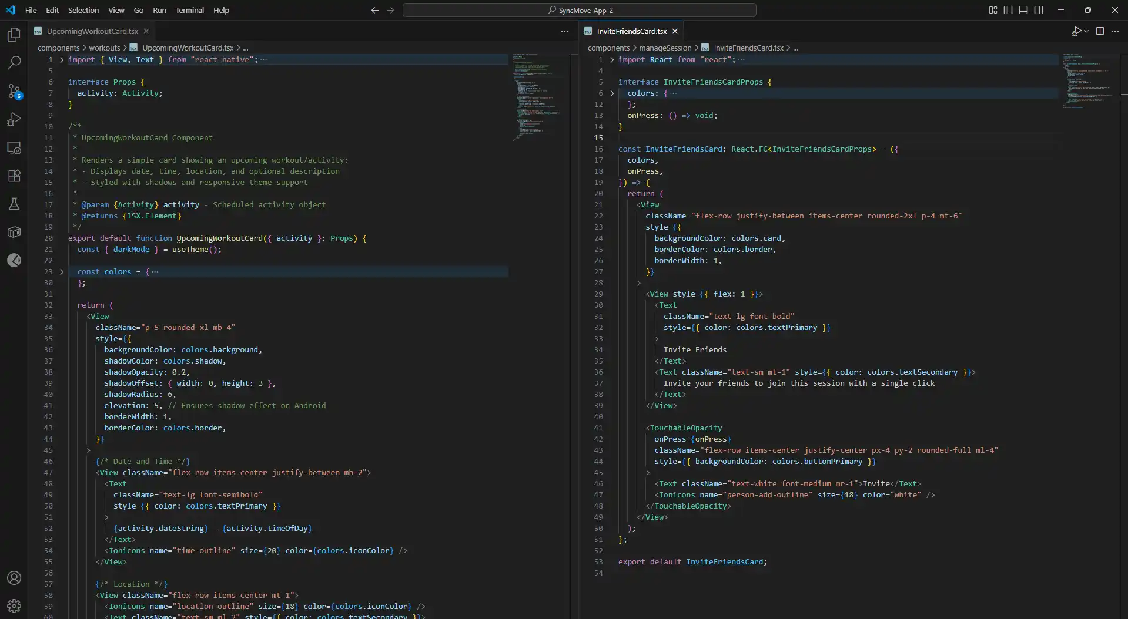Image resolution: width=1128 pixels, height=619 pixels.
Task: Open the run button dropdown arrow
Action: pyautogui.click(x=1086, y=31)
